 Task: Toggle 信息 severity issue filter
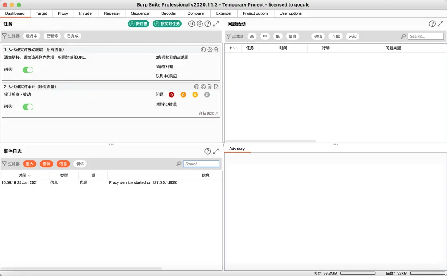click(292, 36)
